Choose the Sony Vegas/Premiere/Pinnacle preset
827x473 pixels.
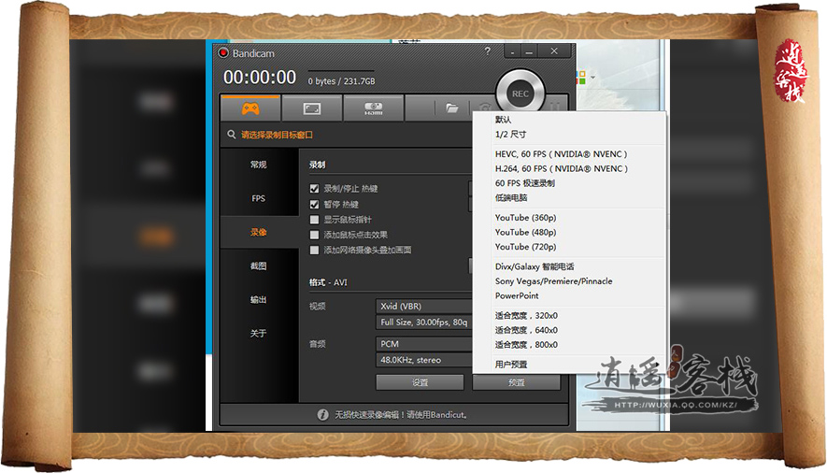pos(570,281)
